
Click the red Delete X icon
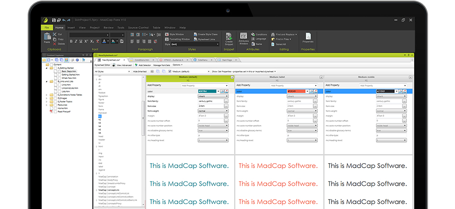pos(54,44)
